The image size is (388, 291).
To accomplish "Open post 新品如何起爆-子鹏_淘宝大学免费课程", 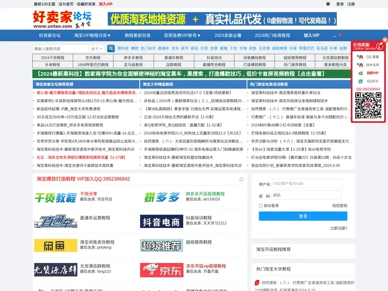I will coord(68,109).
